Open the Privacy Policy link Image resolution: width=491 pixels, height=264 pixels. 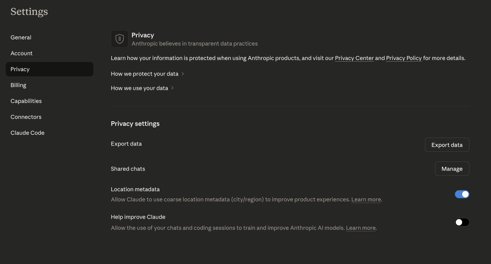[x=404, y=58]
